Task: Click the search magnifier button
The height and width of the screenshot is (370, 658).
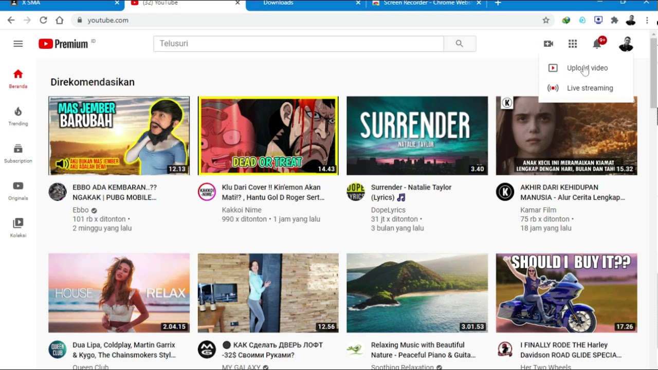Action: 460,44
